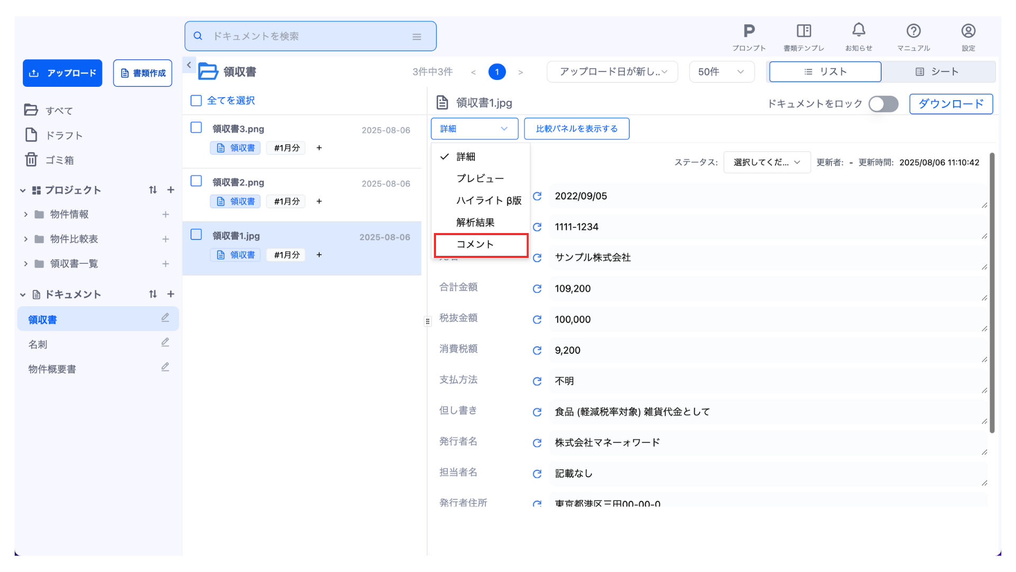Switch to the シート view tab
The image size is (1016, 572).
[937, 72]
